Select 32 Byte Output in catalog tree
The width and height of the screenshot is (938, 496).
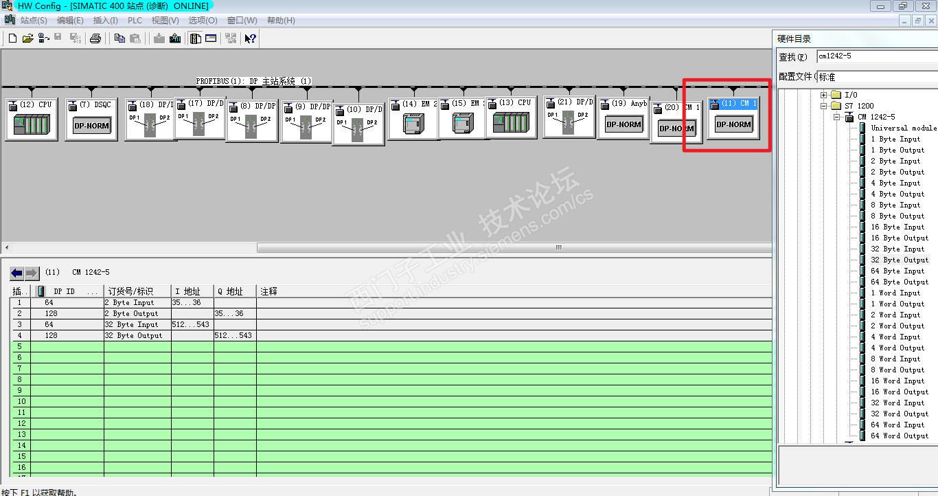coord(900,260)
